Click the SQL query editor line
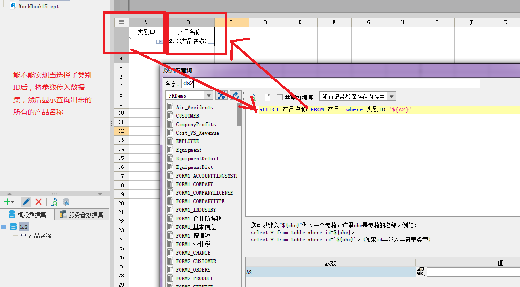Screen dimensions: 520x287 (x=390, y=109)
